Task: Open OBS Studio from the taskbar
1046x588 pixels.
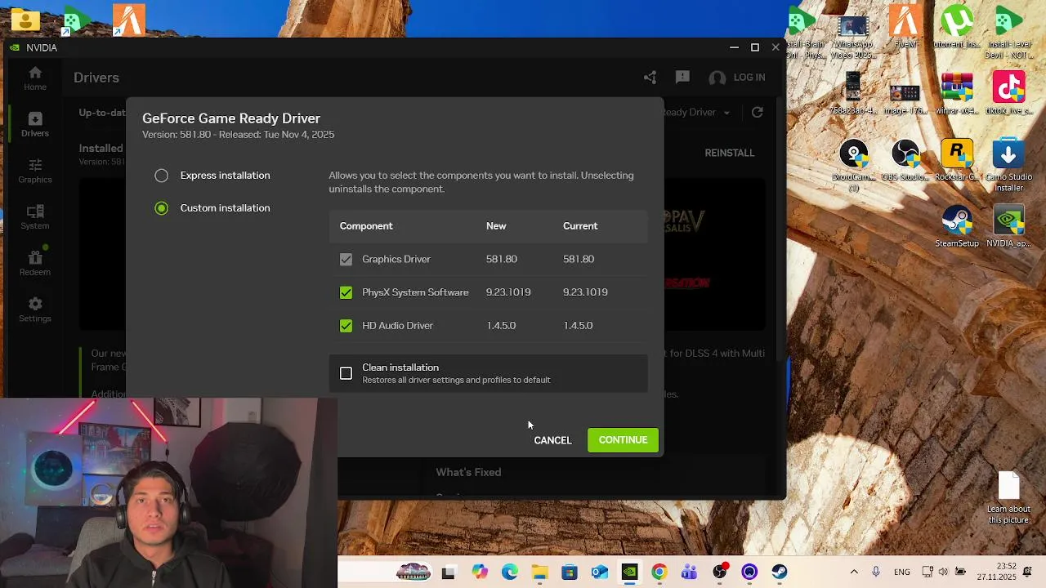Action: click(x=719, y=572)
